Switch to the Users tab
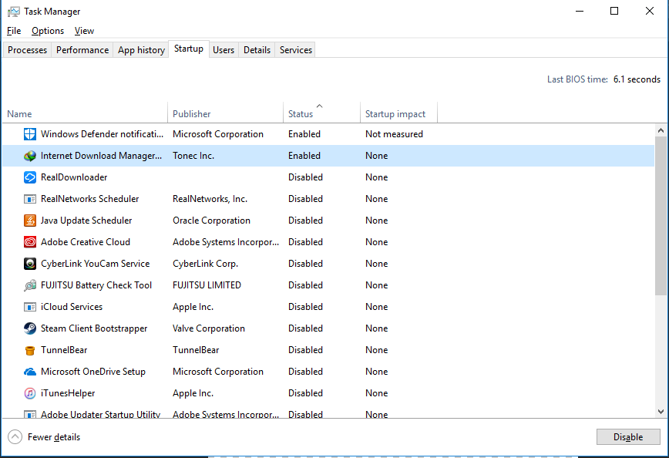The image size is (669, 458). [x=224, y=50]
